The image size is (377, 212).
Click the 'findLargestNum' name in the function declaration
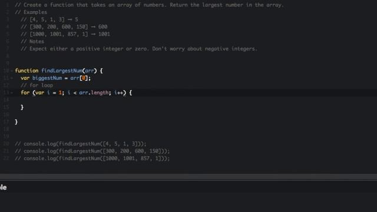(x=62, y=71)
